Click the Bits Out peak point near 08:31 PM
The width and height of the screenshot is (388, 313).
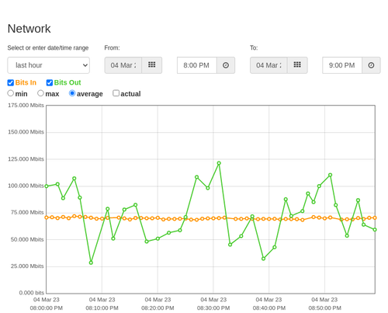pos(219,163)
